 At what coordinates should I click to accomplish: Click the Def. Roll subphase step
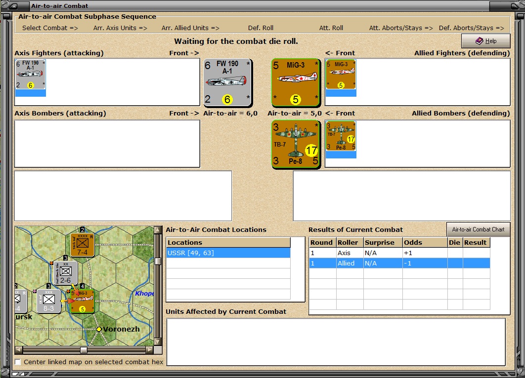[261, 28]
